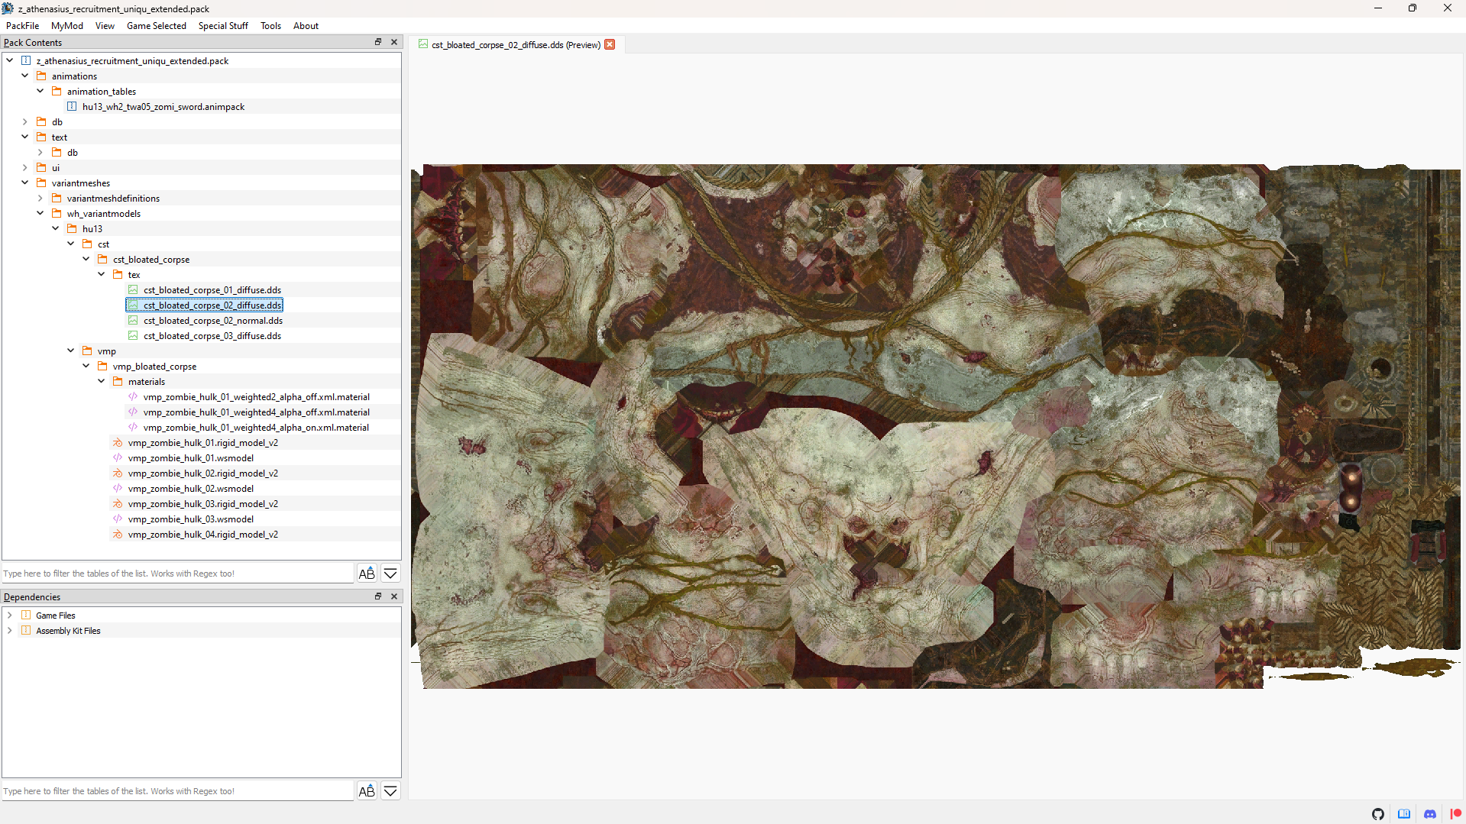This screenshot has width=1466, height=824.
Task: Click the Pack Contents filter text field
Action: click(x=178, y=574)
